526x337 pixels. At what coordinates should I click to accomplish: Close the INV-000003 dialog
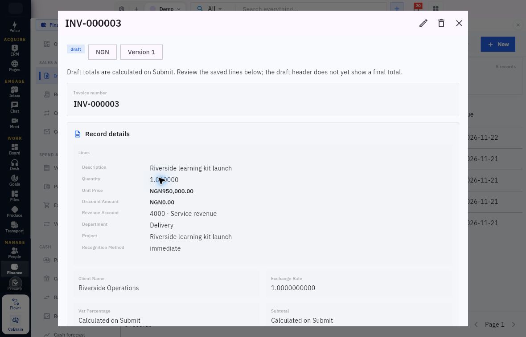(459, 23)
